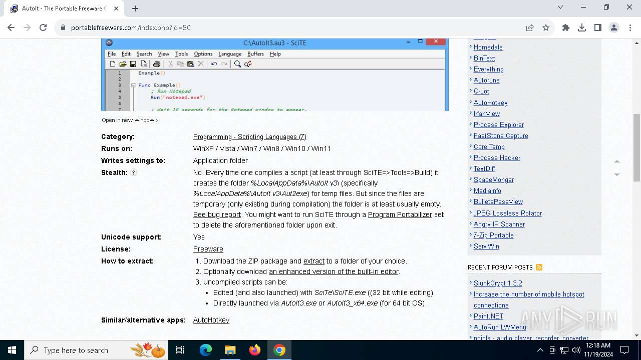Viewport: 641px width, 360px height.
Task: Open Autoruns in sidebar list
Action: [487, 80]
